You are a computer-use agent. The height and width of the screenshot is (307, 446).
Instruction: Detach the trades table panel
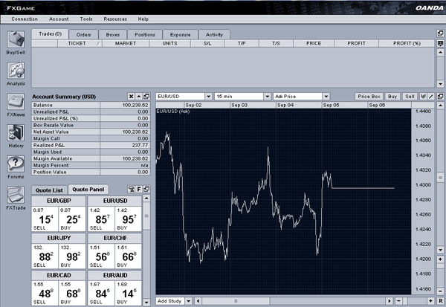pos(440,33)
